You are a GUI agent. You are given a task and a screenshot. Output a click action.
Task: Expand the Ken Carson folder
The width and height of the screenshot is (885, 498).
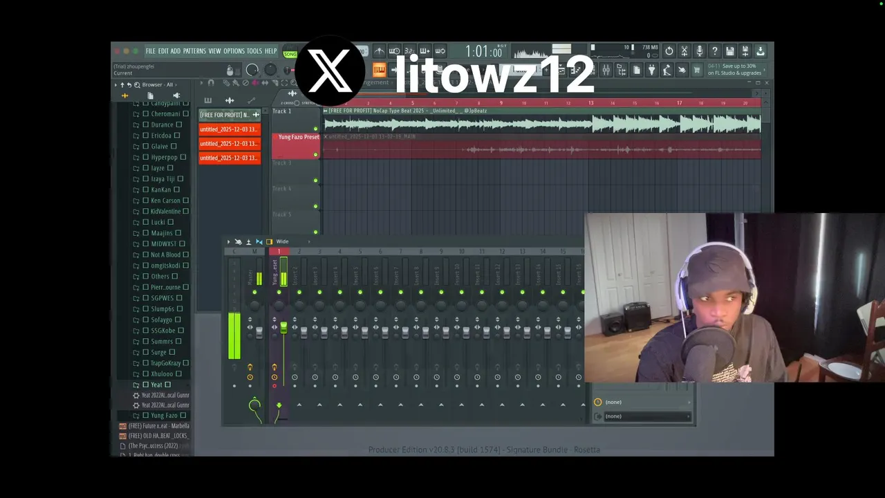[x=161, y=201]
